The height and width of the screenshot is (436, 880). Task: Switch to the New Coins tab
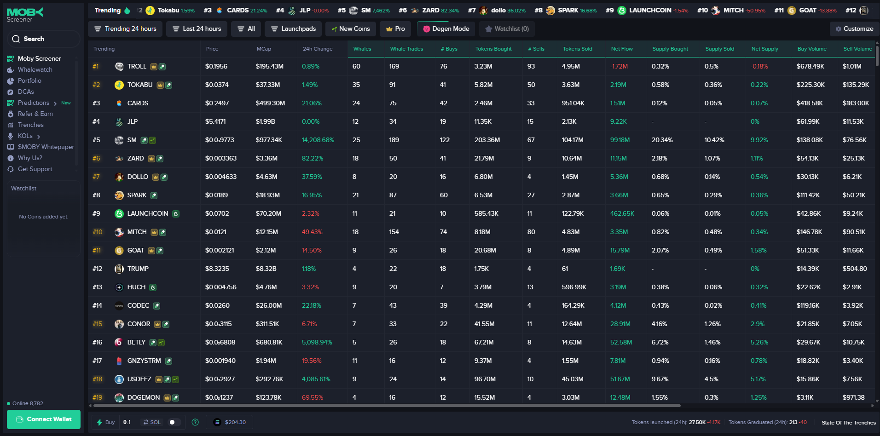click(x=350, y=29)
